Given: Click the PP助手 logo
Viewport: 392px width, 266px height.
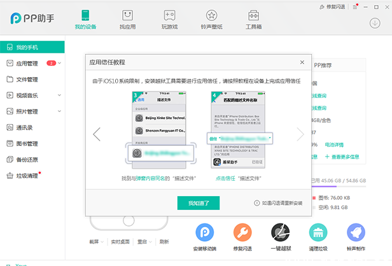Looking at the screenshot, I should coord(32,18).
